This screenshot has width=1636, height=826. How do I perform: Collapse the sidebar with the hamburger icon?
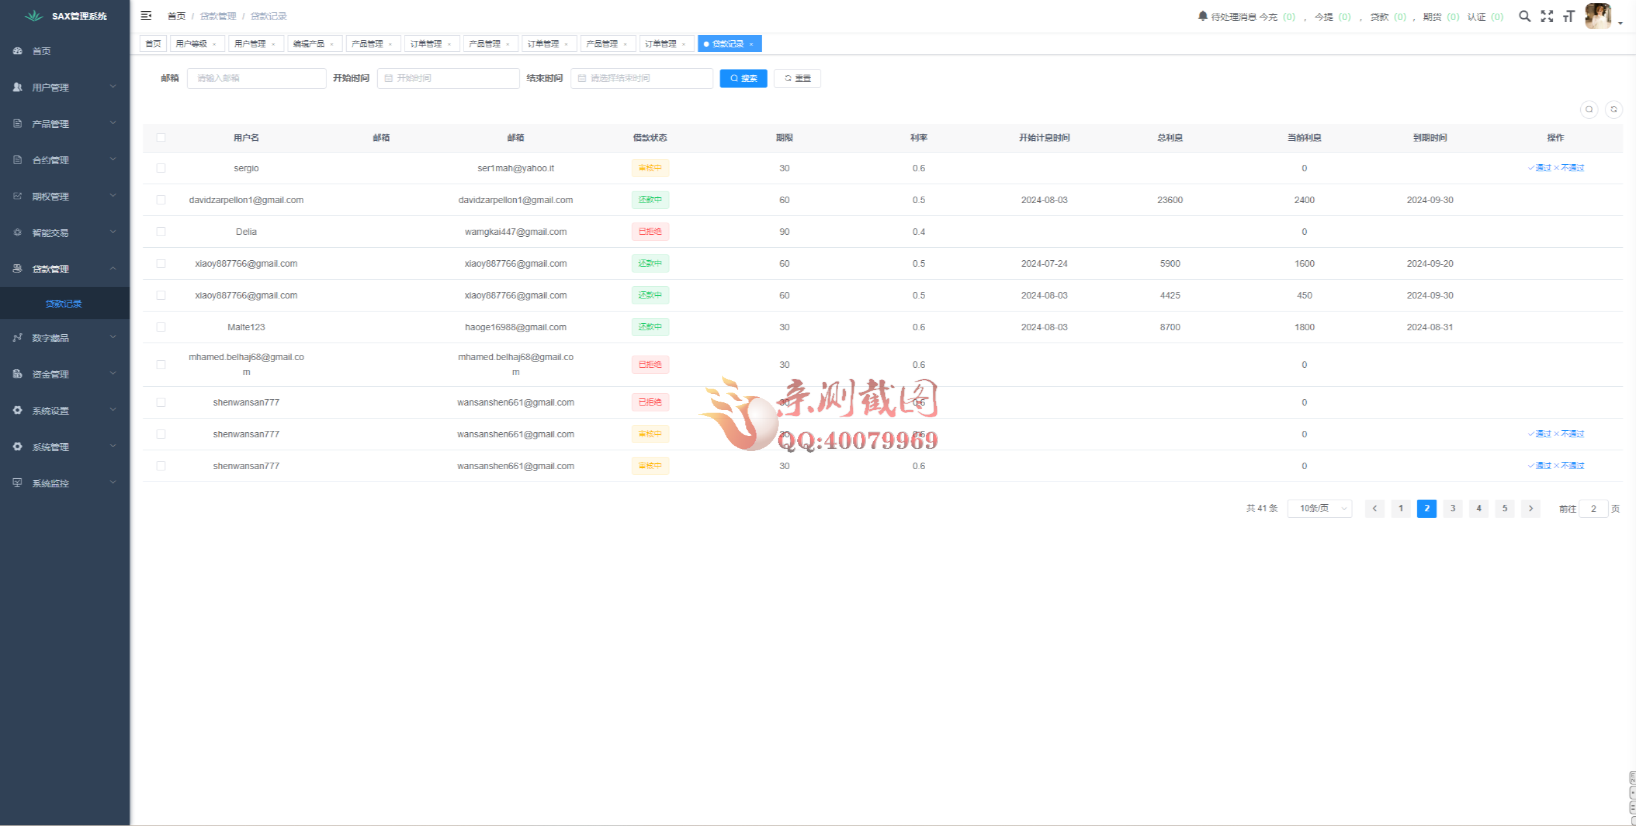tap(146, 16)
